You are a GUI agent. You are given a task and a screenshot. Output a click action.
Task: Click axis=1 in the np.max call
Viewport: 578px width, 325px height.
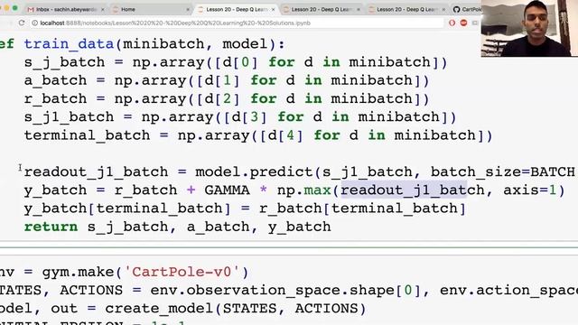pos(530,190)
